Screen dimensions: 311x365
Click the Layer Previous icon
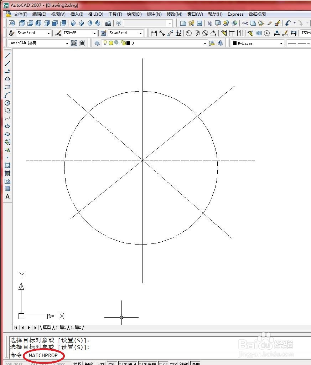220,43
